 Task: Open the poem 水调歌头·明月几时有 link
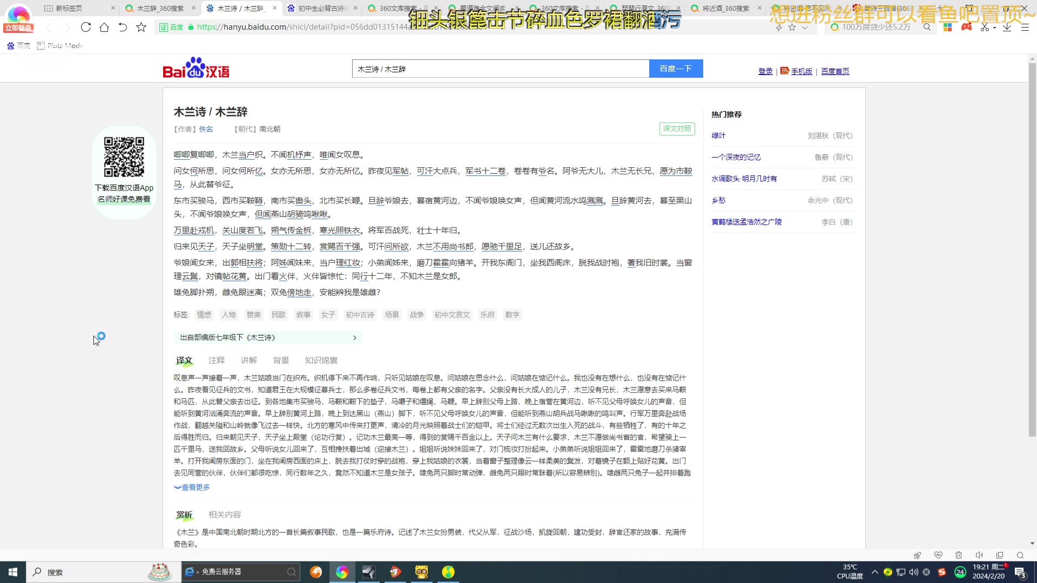pyautogui.click(x=744, y=178)
